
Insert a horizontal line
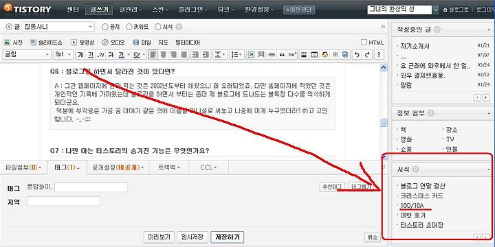point(304,54)
